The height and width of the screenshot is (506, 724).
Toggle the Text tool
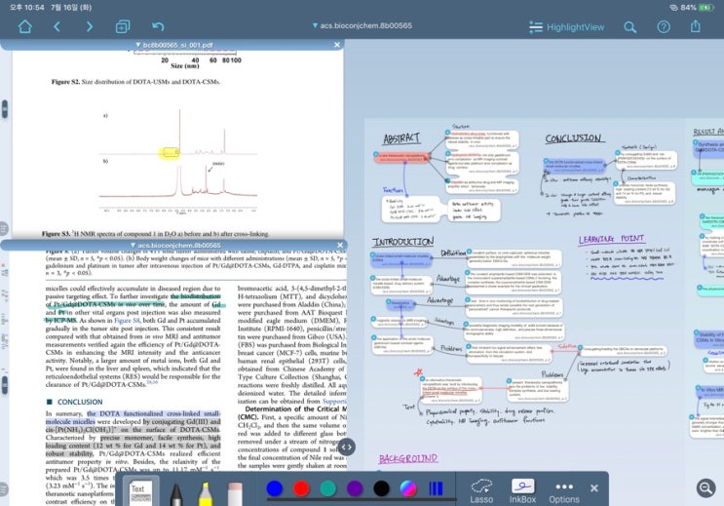140,491
